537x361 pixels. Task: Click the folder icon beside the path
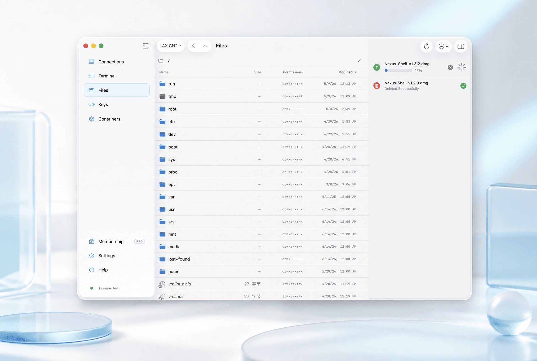pyautogui.click(x=161, y=61)
